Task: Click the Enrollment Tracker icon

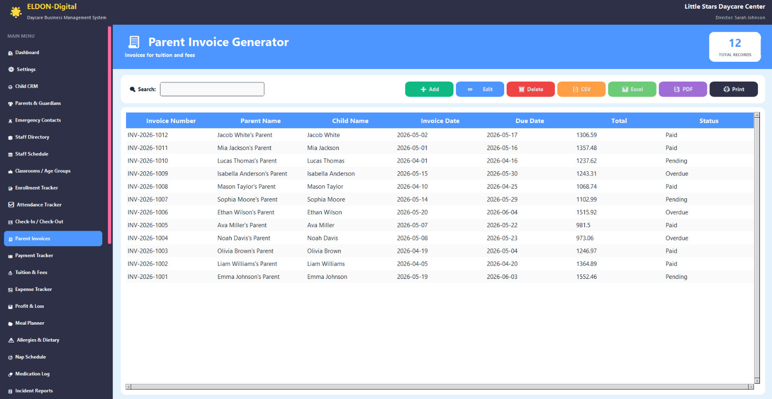Action: [10, 188]
